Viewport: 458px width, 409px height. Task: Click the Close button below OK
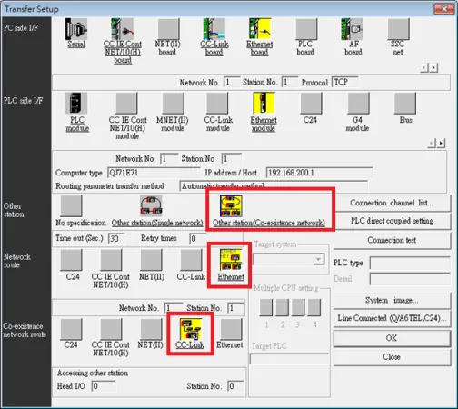(x=392, y=357)
